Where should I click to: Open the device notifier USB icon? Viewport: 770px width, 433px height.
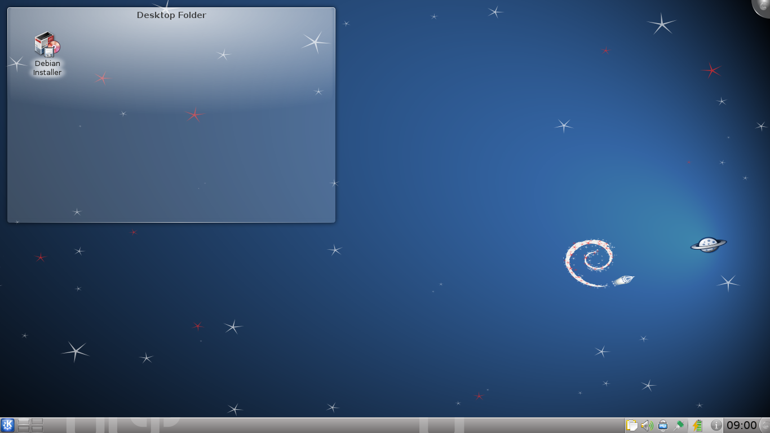pyautogui.click(x=663, y=425)
